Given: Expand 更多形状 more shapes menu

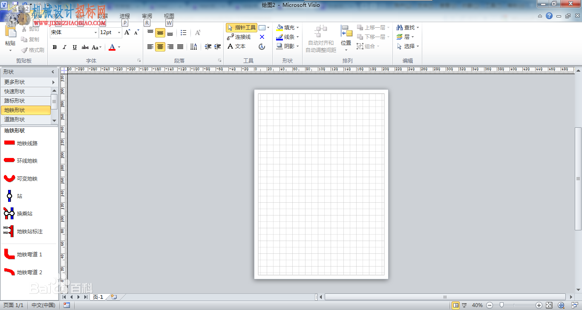Looking at the screenshot, I should click(29, 82).
